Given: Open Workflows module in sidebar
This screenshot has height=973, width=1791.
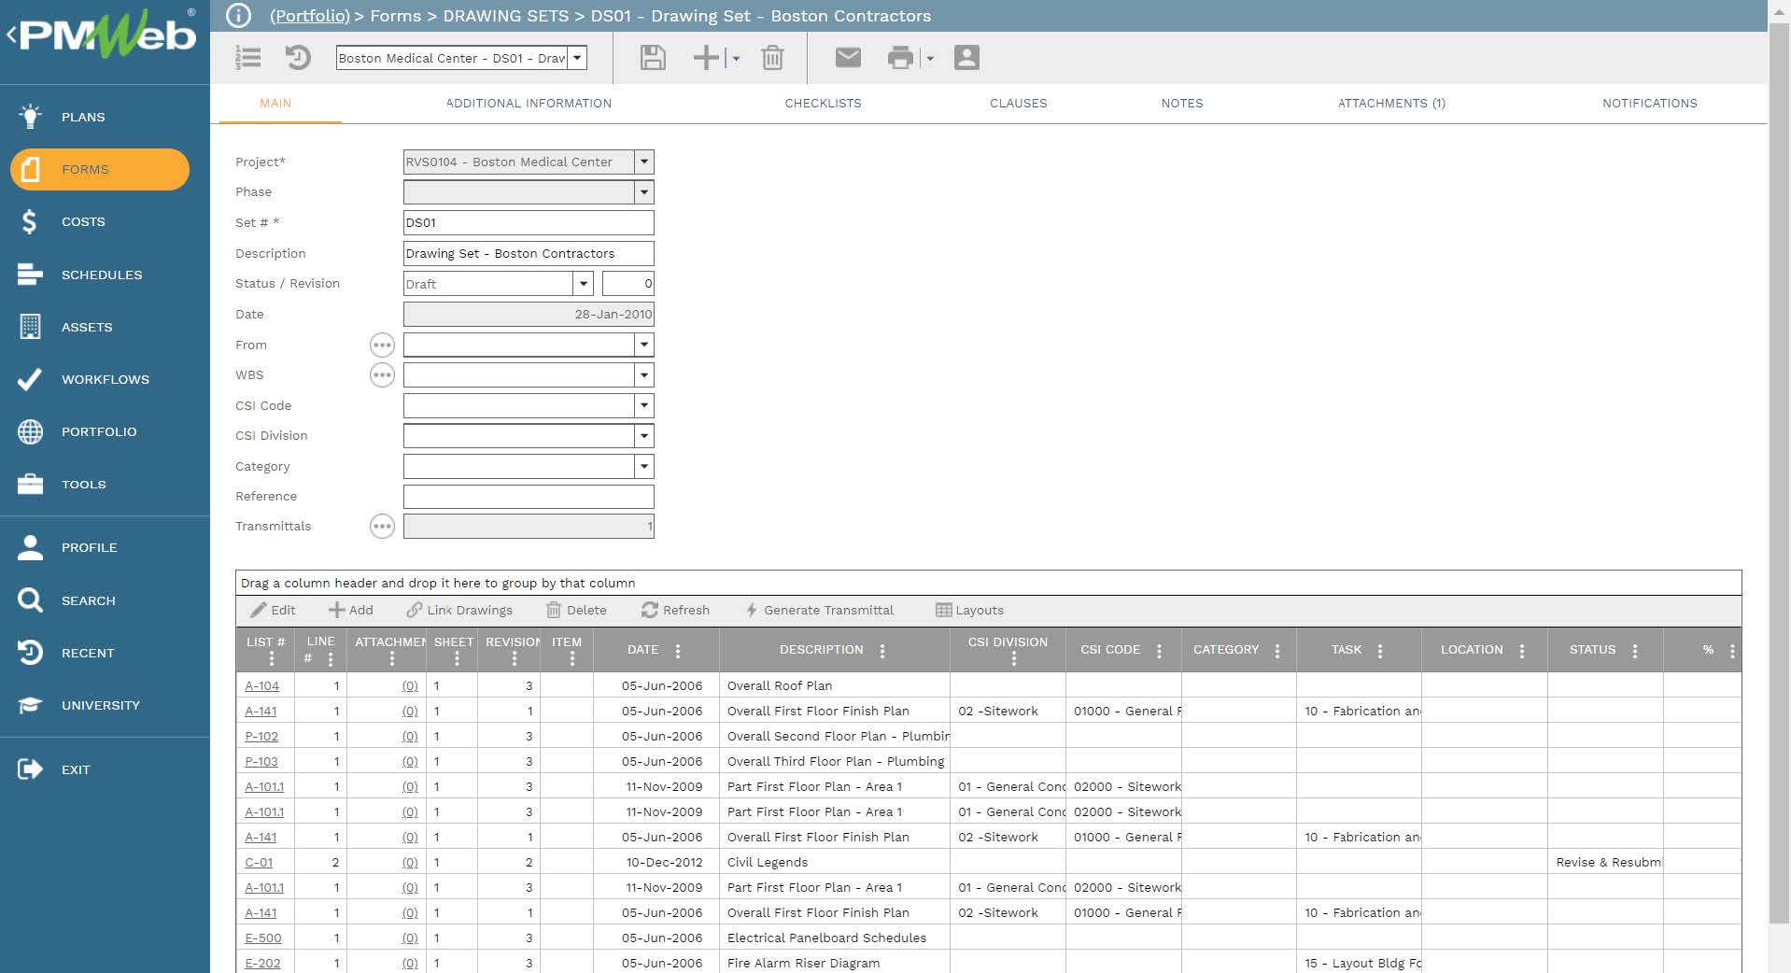Looking at the screenshot, I should coord(105,379).
